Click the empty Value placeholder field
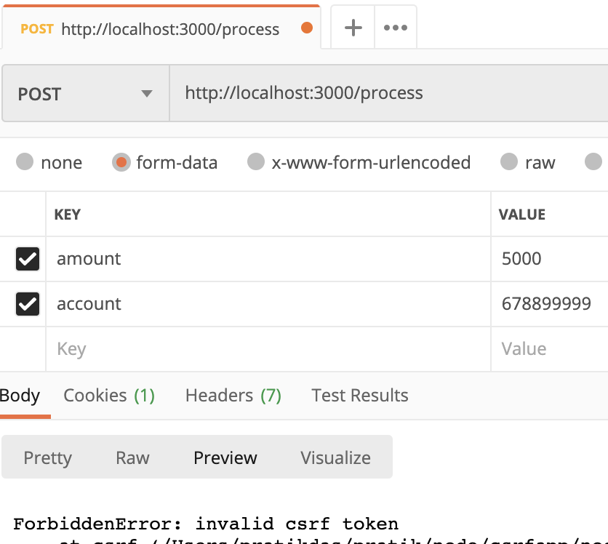Screen dimensions: 608x544 [x=549, y=349]
